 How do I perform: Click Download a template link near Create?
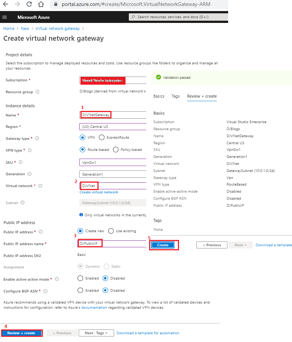point(274,245)
